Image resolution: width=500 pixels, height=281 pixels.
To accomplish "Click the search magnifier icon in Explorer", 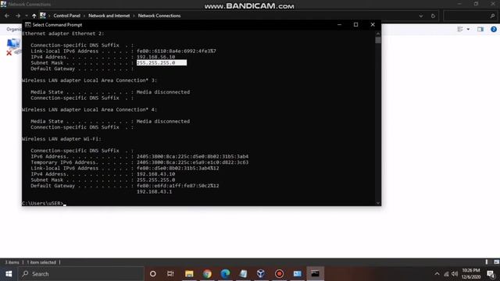I will click(492, 16).
